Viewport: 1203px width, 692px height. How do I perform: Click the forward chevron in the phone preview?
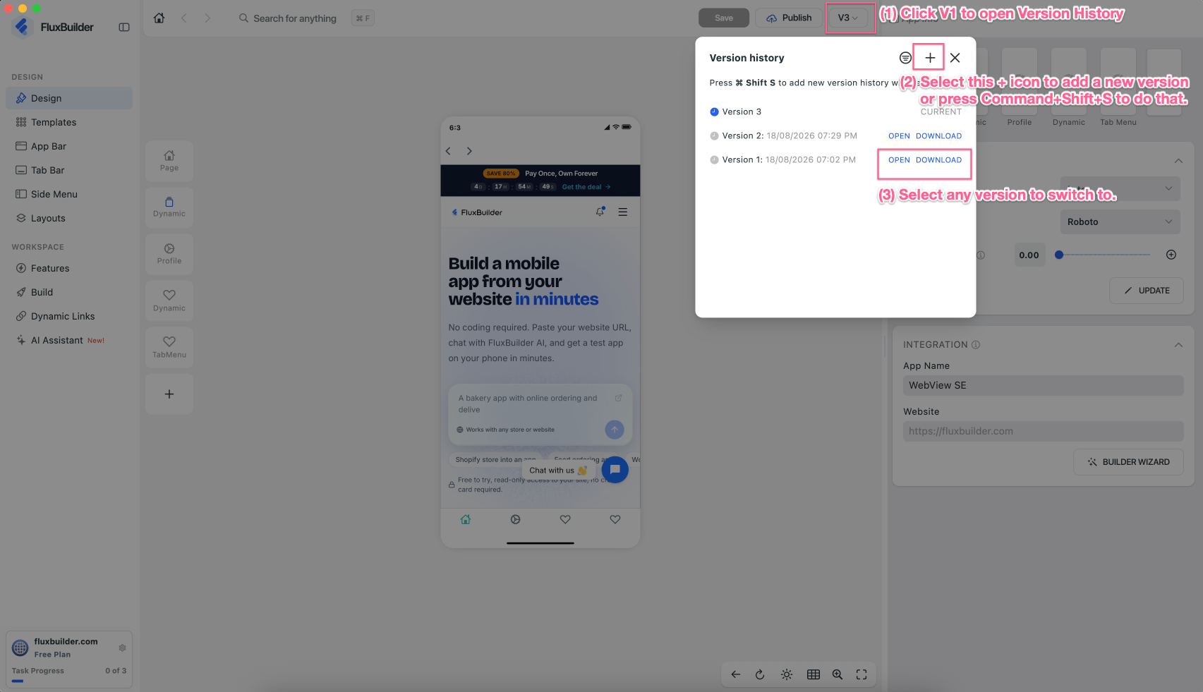(469, 151)
